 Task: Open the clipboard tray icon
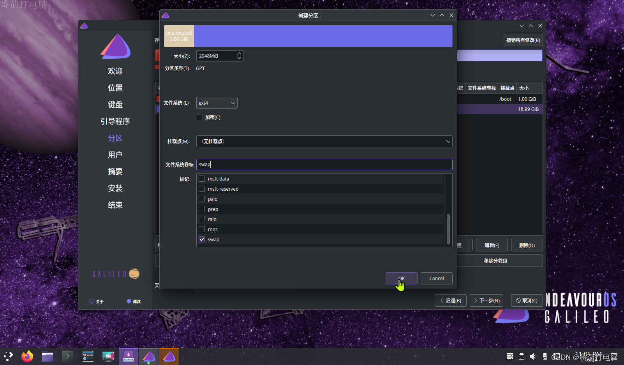[522, 356]
